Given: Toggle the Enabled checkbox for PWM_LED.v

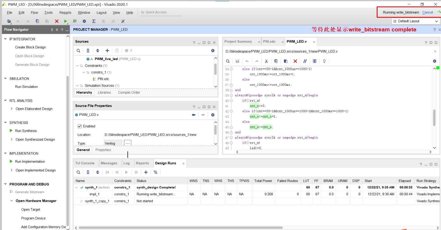Looking at the screenshot, I should (80, 126).
